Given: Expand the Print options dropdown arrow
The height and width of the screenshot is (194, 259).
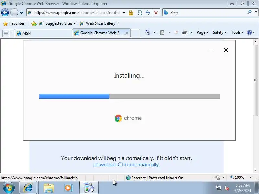Looking at the screenshot, I should coord(192,32).
